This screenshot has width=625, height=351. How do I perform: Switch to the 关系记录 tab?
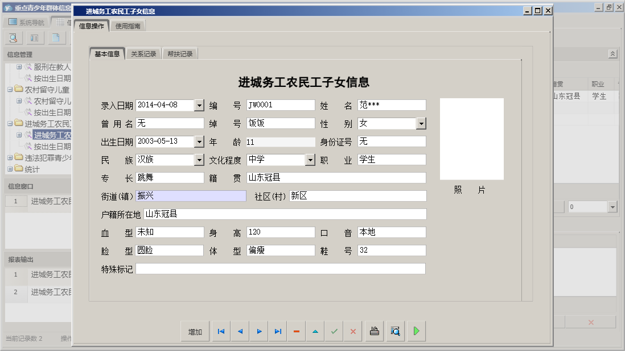click(143, 53)
